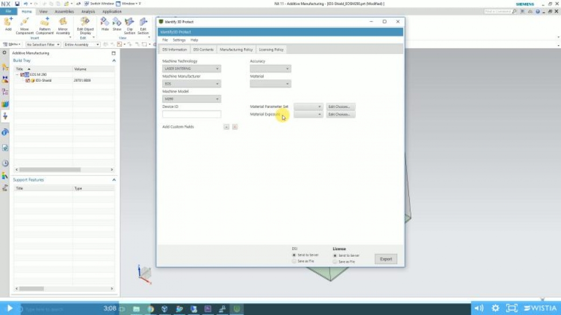Viewport: 561px width, 315px height.
Task: Open the Assembly Navigator sidebar icon
Action: point(5,67)
